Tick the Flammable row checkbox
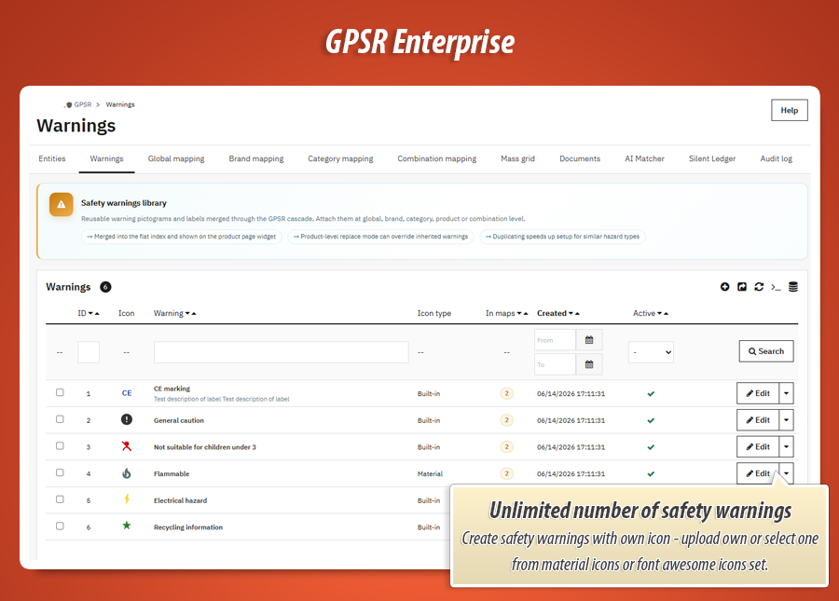 pos(60,472)
